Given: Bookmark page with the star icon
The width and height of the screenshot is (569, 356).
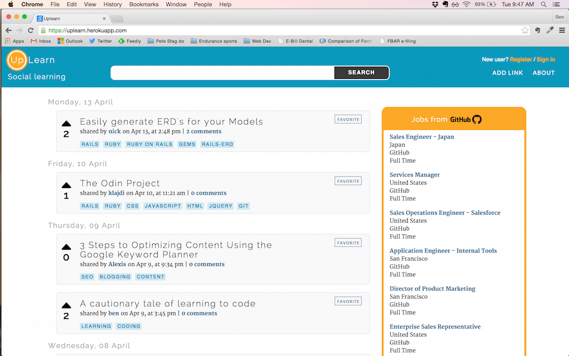Looking at the screenshot, I should point(525,31).
